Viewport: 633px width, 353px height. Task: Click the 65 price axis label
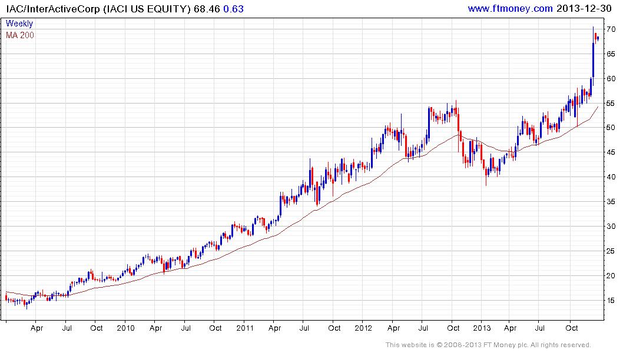(611, 54)
